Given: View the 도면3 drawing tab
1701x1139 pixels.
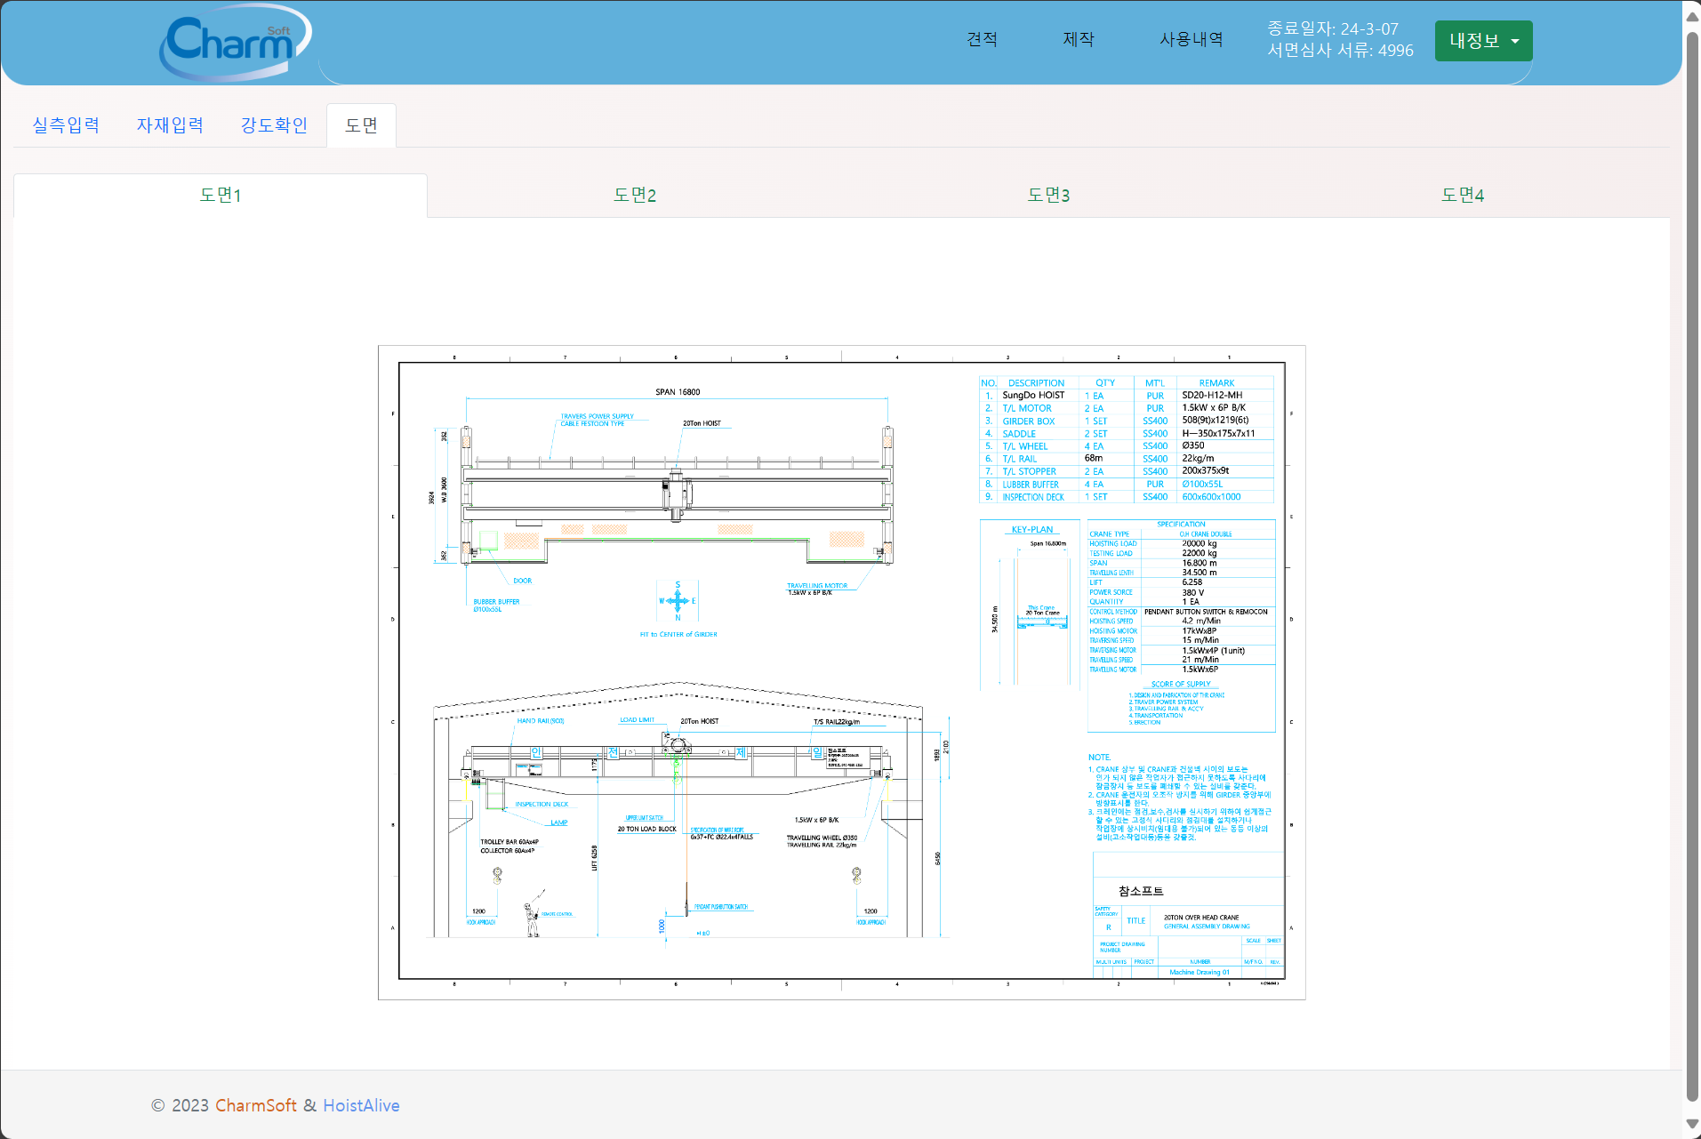Looking at the screenshot, I should click(x=1048, y=196).
